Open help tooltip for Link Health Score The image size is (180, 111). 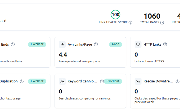(130, 23)
